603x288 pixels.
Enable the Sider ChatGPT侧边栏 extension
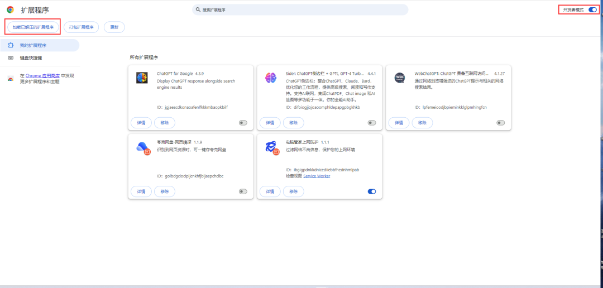click(x=371, y=123)
